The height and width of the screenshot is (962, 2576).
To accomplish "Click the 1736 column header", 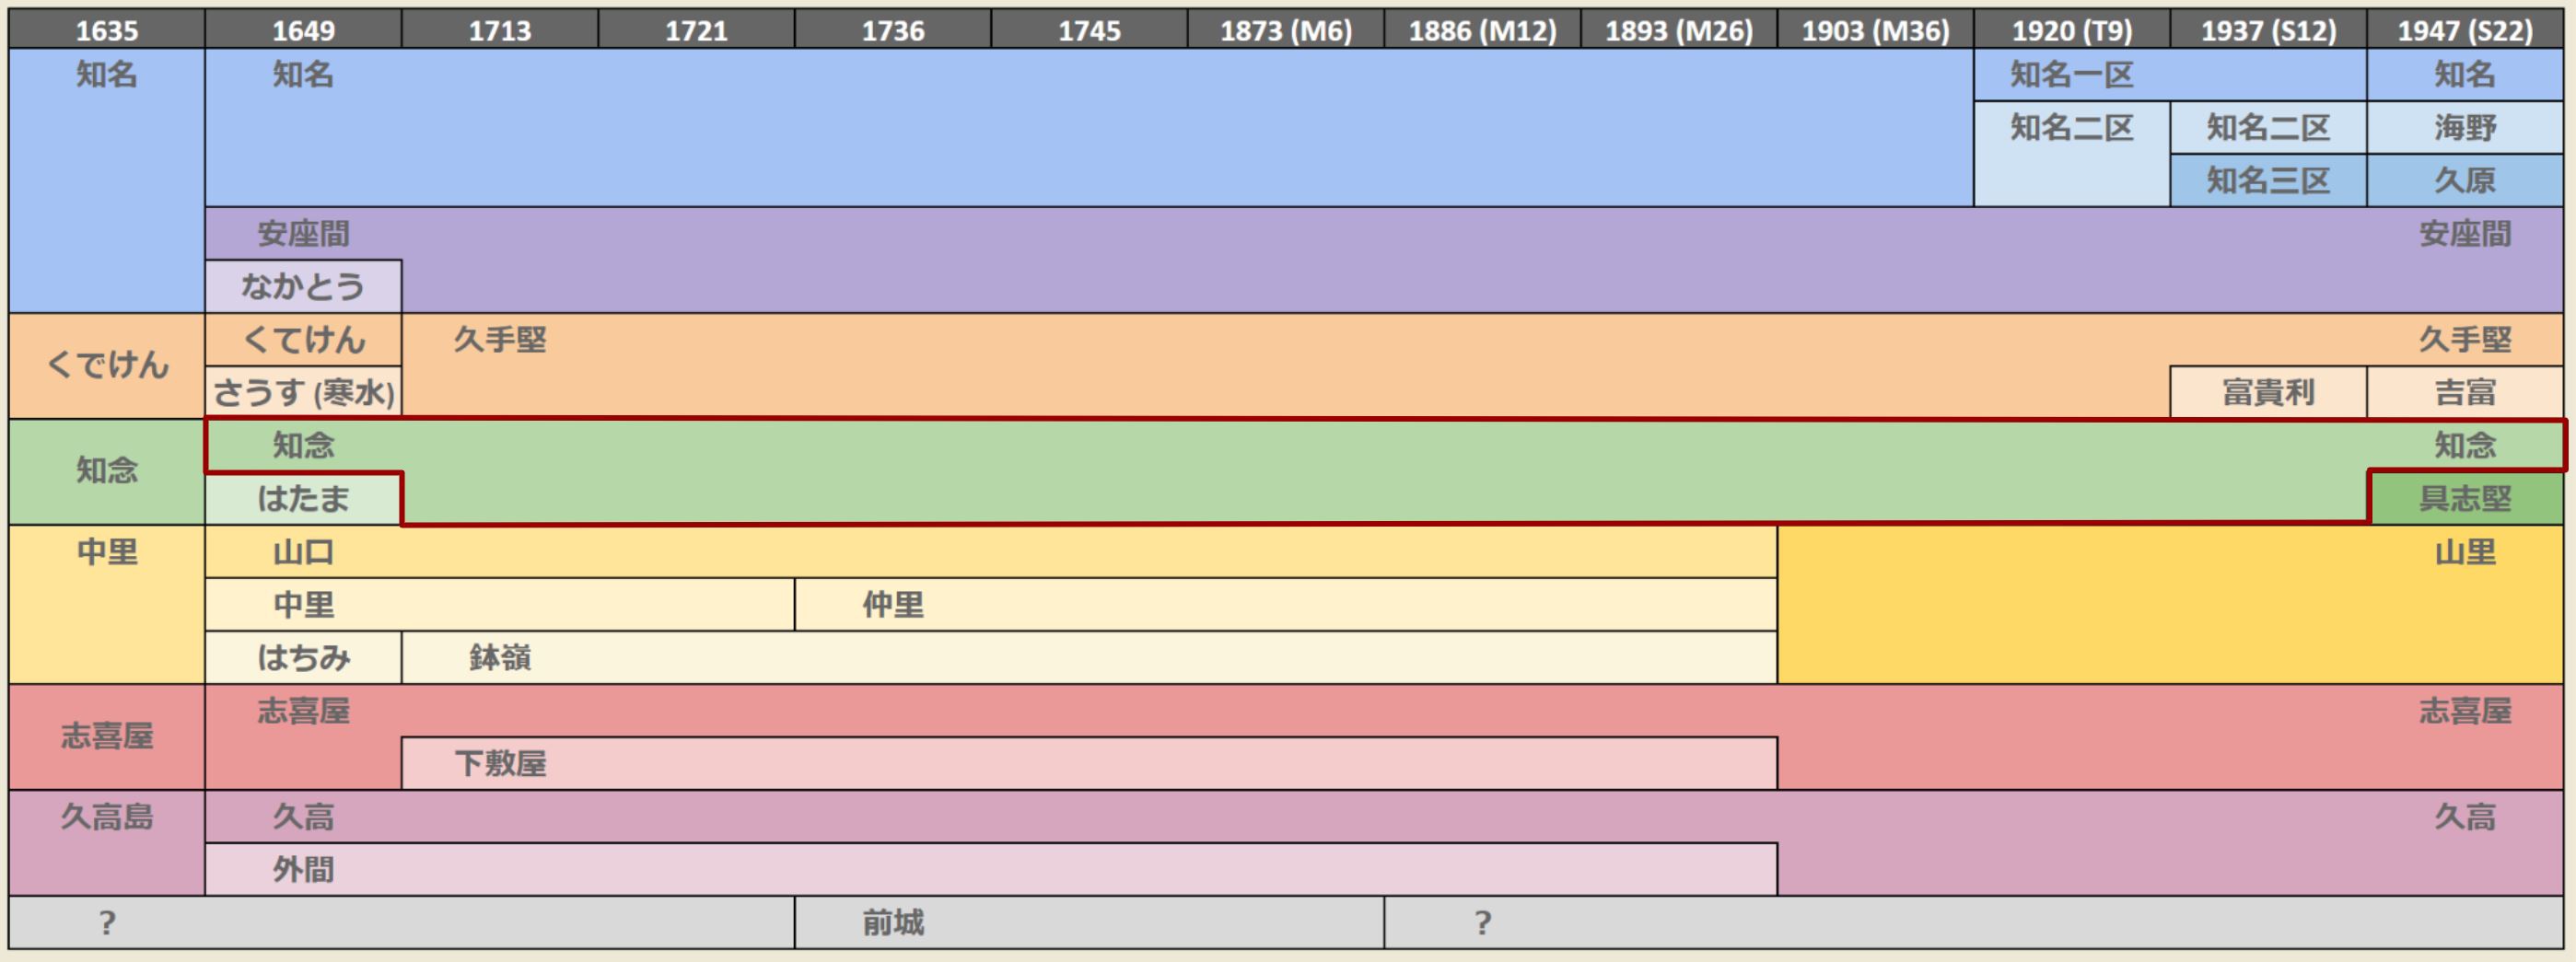I will click(x=893, y=30).
